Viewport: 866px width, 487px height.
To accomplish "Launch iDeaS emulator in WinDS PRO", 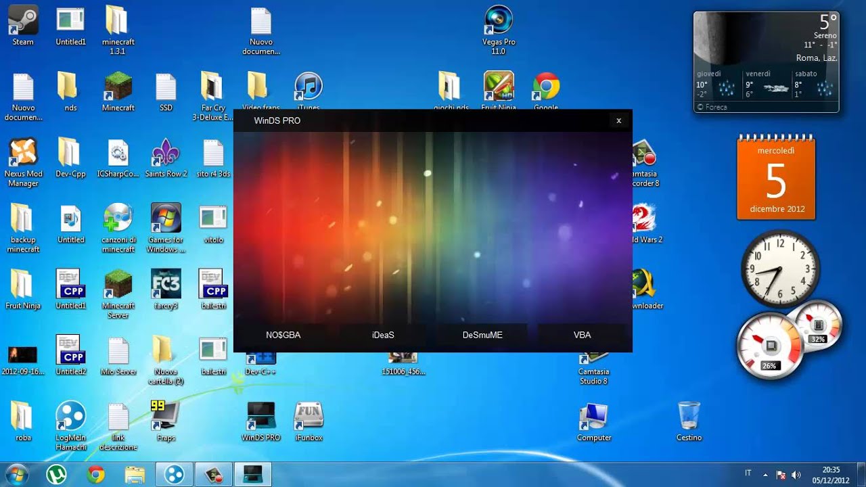I will (383, 335).
